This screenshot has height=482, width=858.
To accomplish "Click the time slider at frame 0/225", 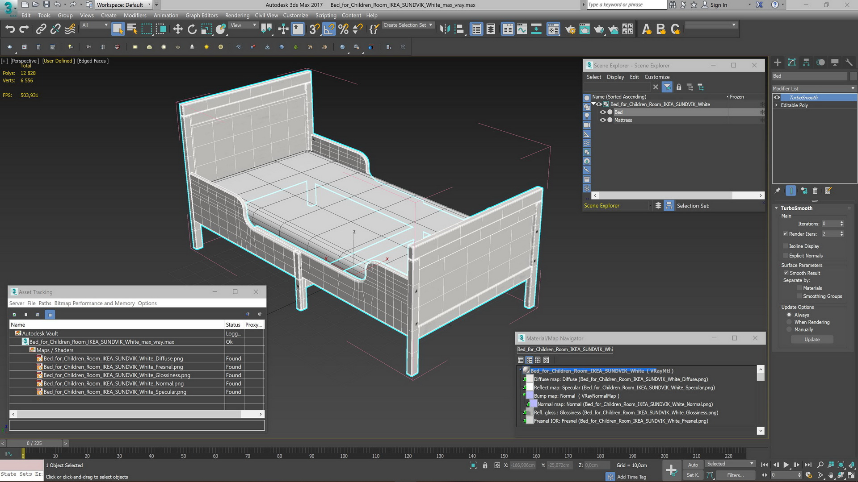I will click(x=34, y=443).
